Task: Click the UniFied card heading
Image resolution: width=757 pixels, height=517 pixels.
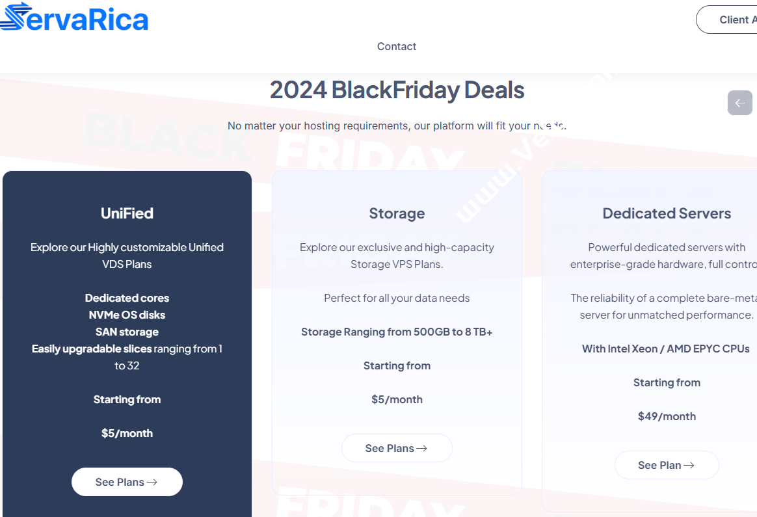Action: point(127,213)
